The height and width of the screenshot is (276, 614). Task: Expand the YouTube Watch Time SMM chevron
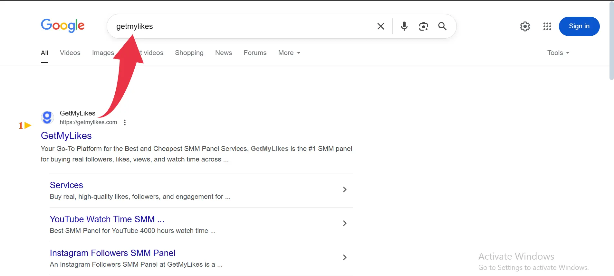[344, 223]
